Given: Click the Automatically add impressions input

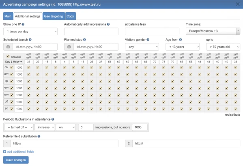Looking at the screenshot, I should tap(91, 32).
